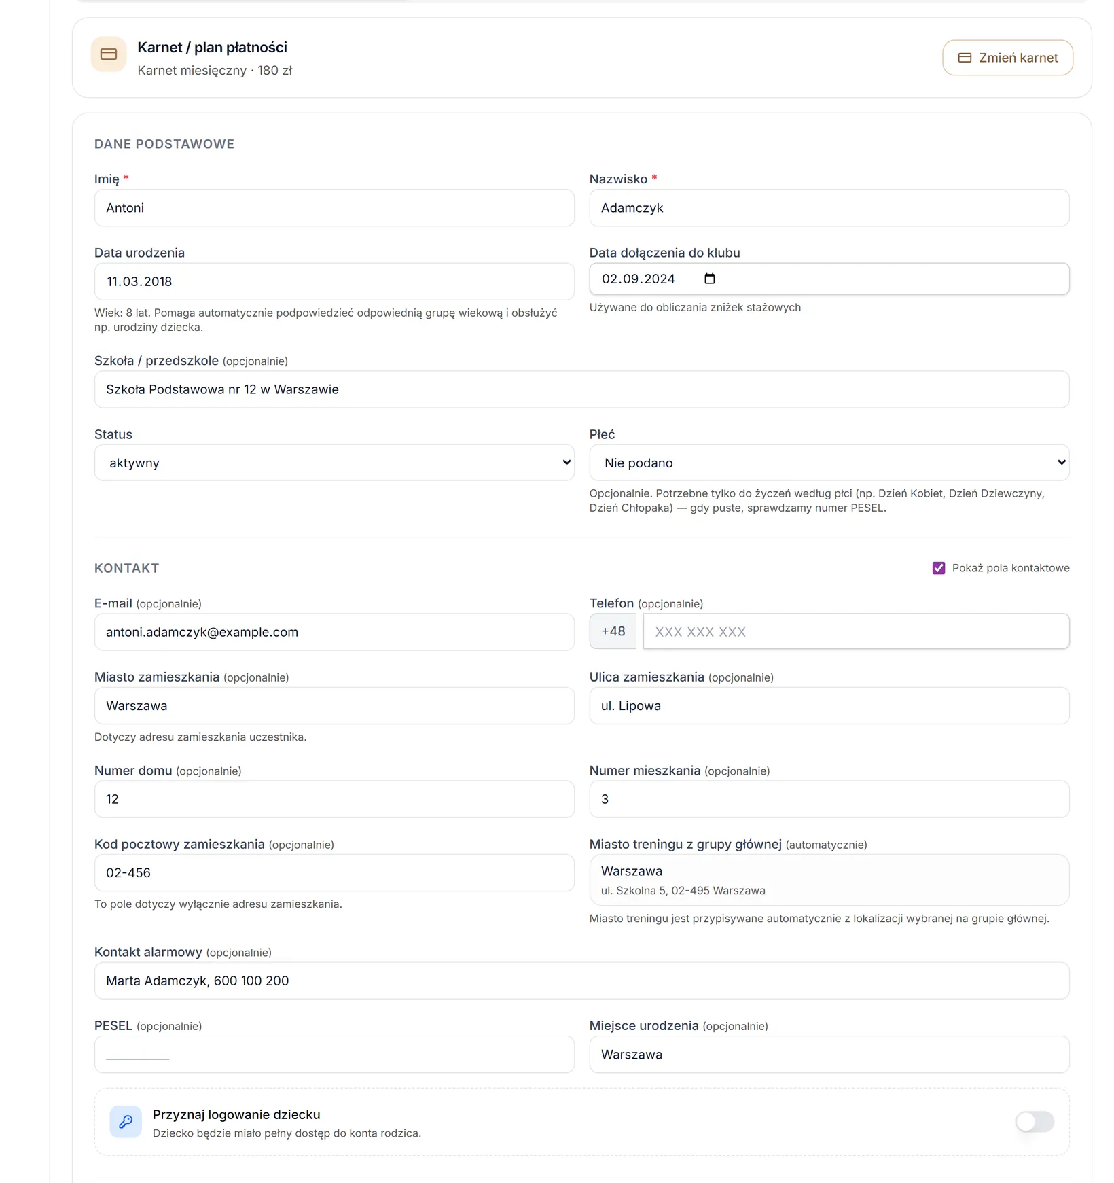Click the Ulica zamieszkania field with ul. Lipowa
Image resolution: width=1114 pixels, height=1183 pixels.
(829, 705)
